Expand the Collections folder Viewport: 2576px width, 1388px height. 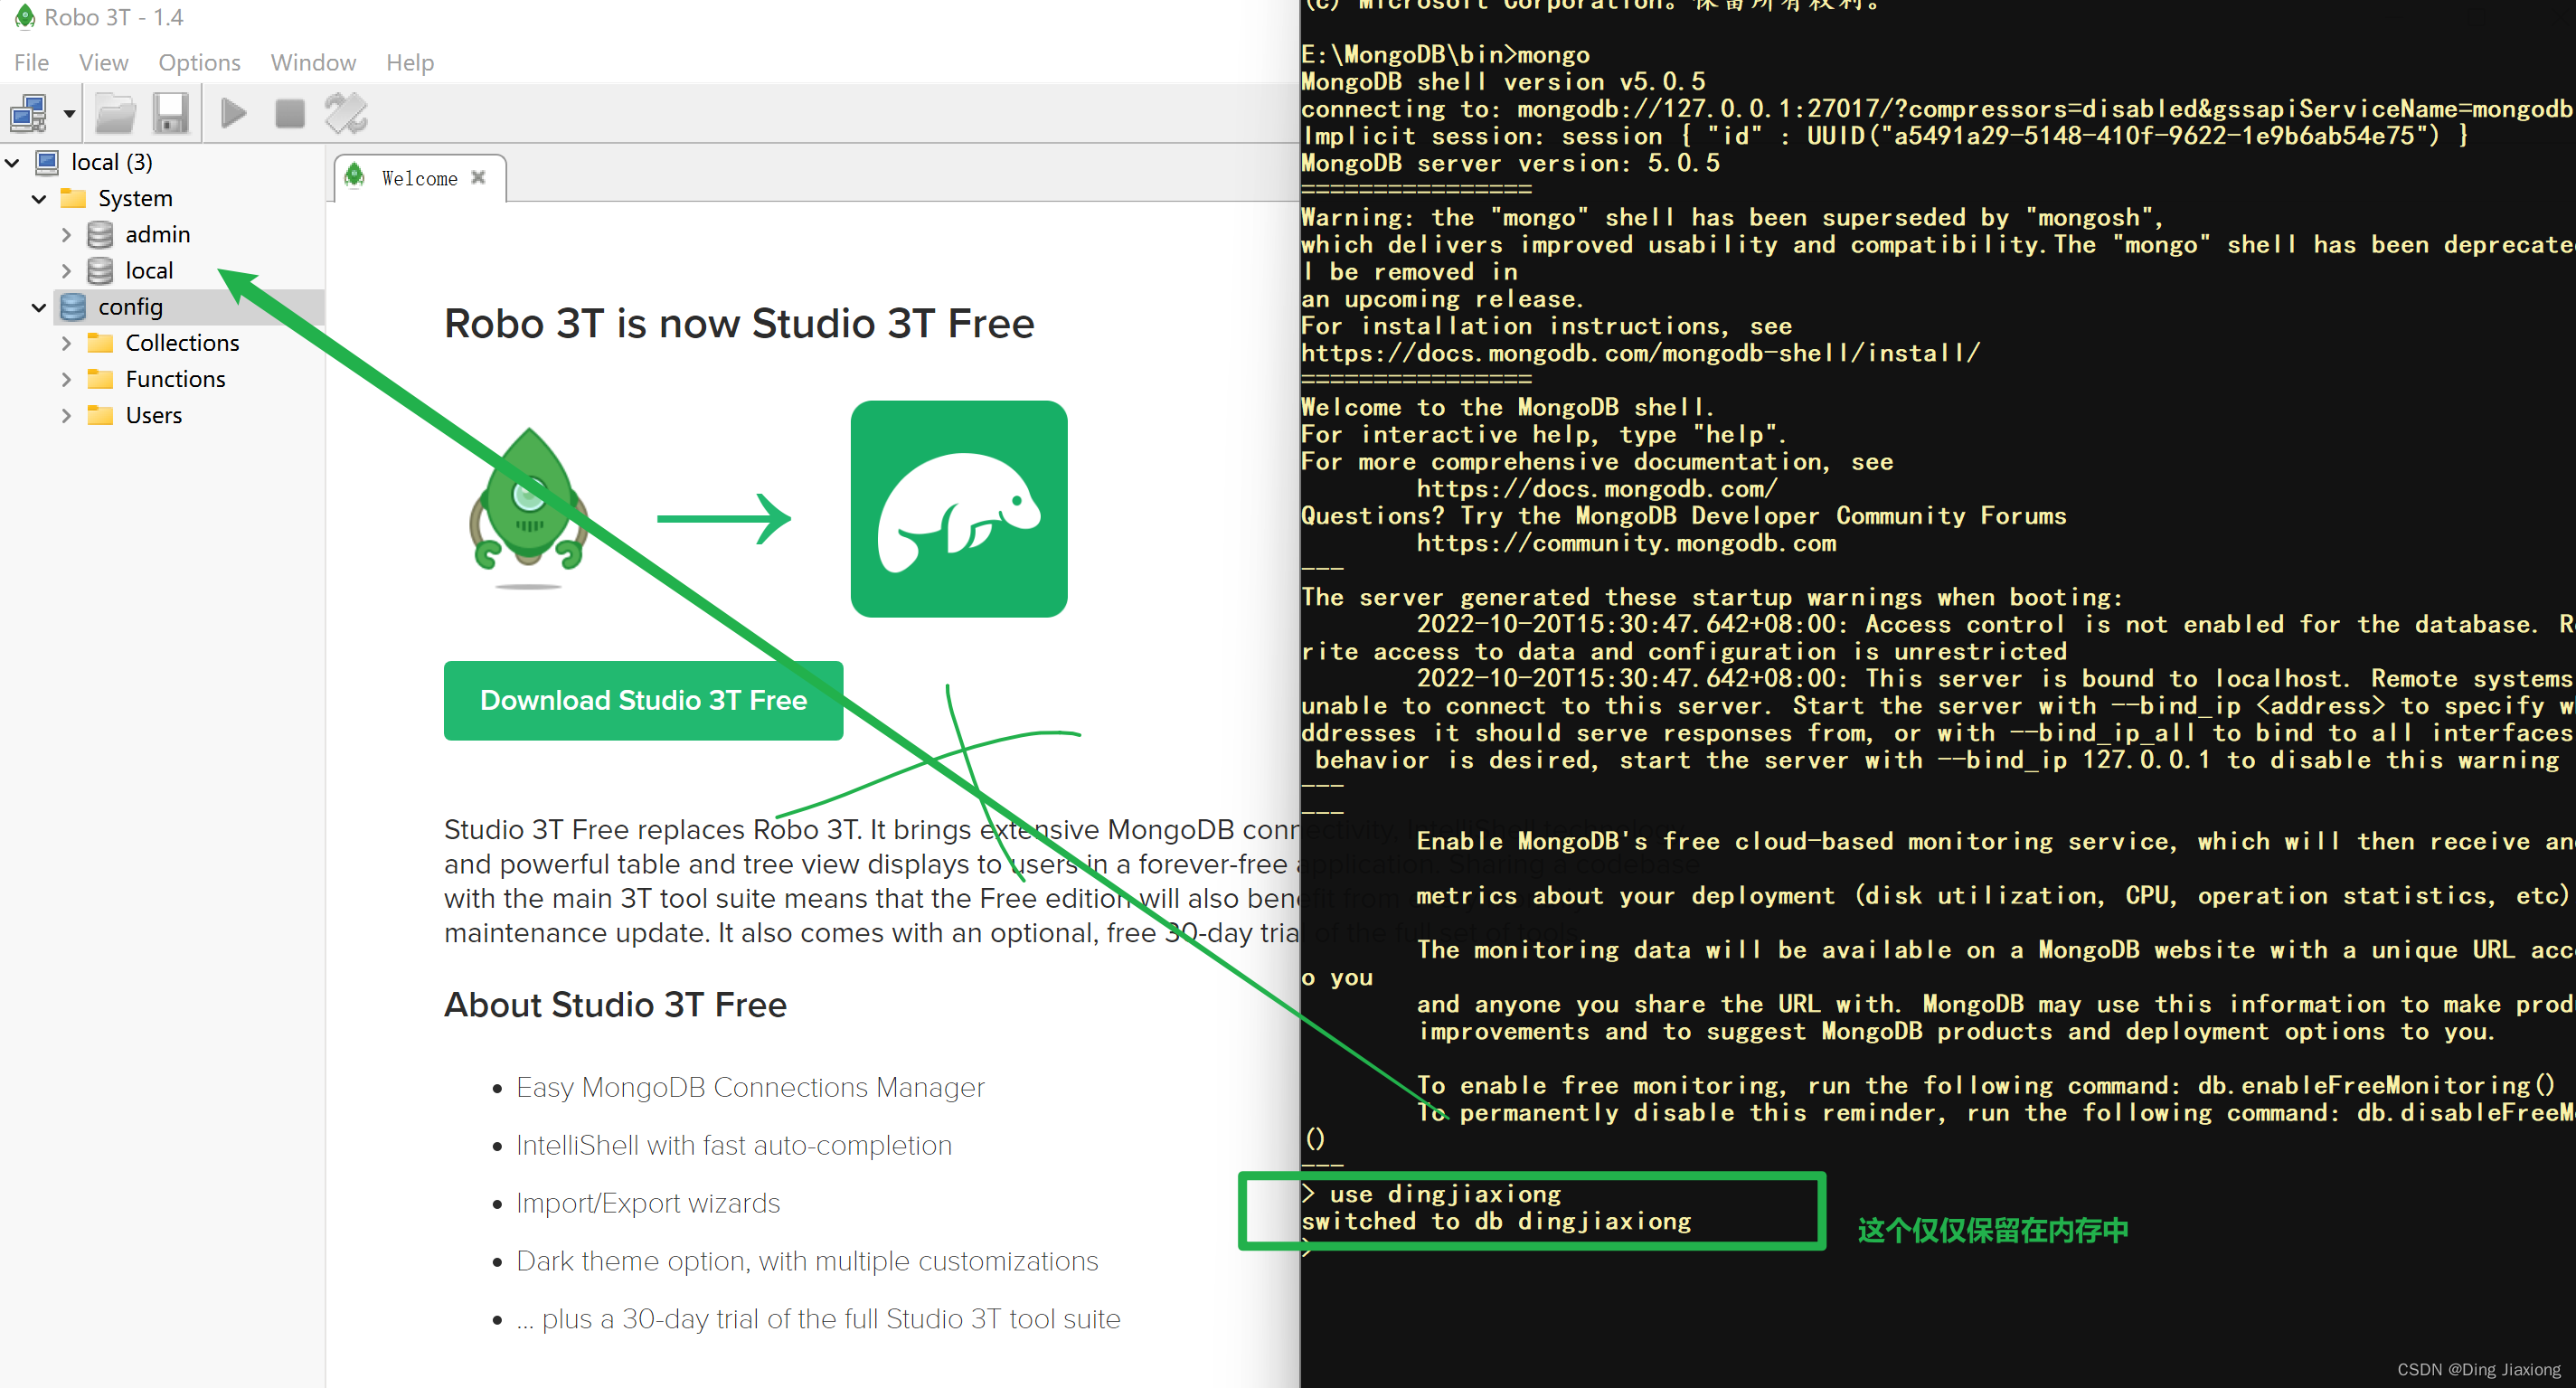click(66, 343)
